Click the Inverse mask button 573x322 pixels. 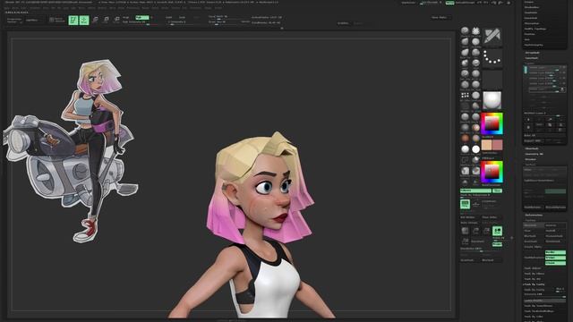[x=555, y=225]
